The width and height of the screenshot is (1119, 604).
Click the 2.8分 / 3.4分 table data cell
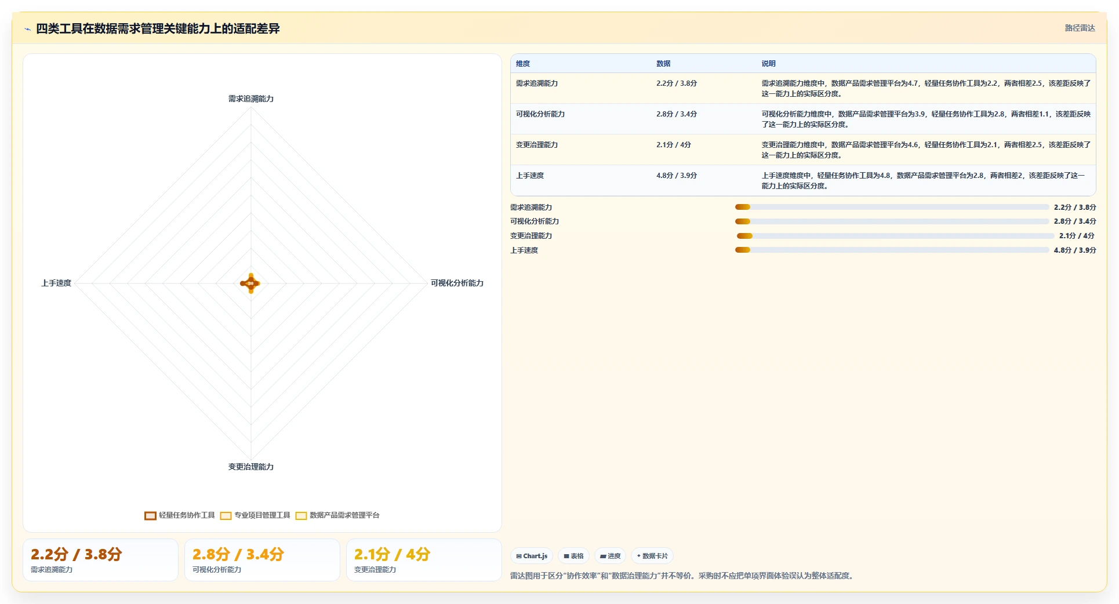tap(677, 114)
